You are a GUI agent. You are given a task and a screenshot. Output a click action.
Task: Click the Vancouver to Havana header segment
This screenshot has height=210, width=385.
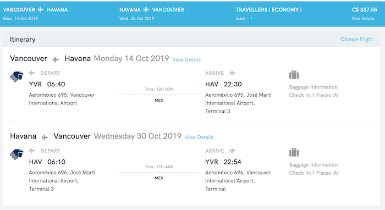point(36,14)
